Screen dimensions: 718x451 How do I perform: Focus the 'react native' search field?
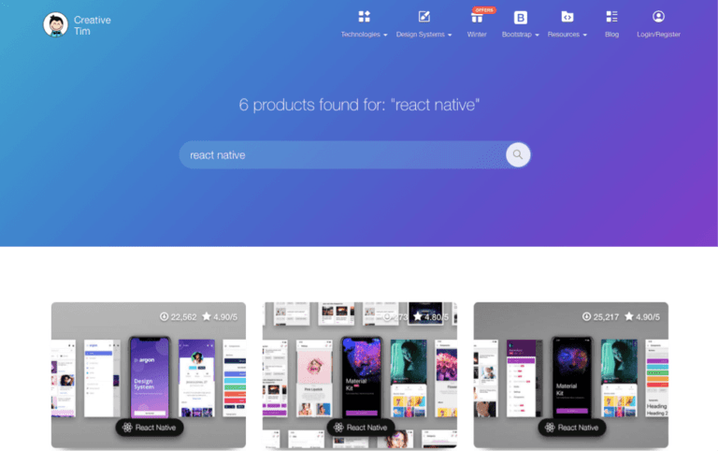coord(341,155)
